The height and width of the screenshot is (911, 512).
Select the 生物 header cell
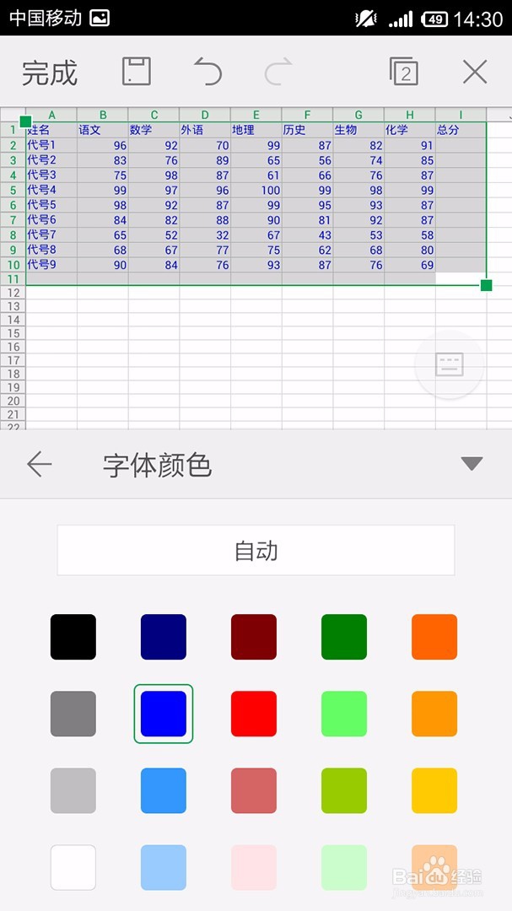(358, 130)
